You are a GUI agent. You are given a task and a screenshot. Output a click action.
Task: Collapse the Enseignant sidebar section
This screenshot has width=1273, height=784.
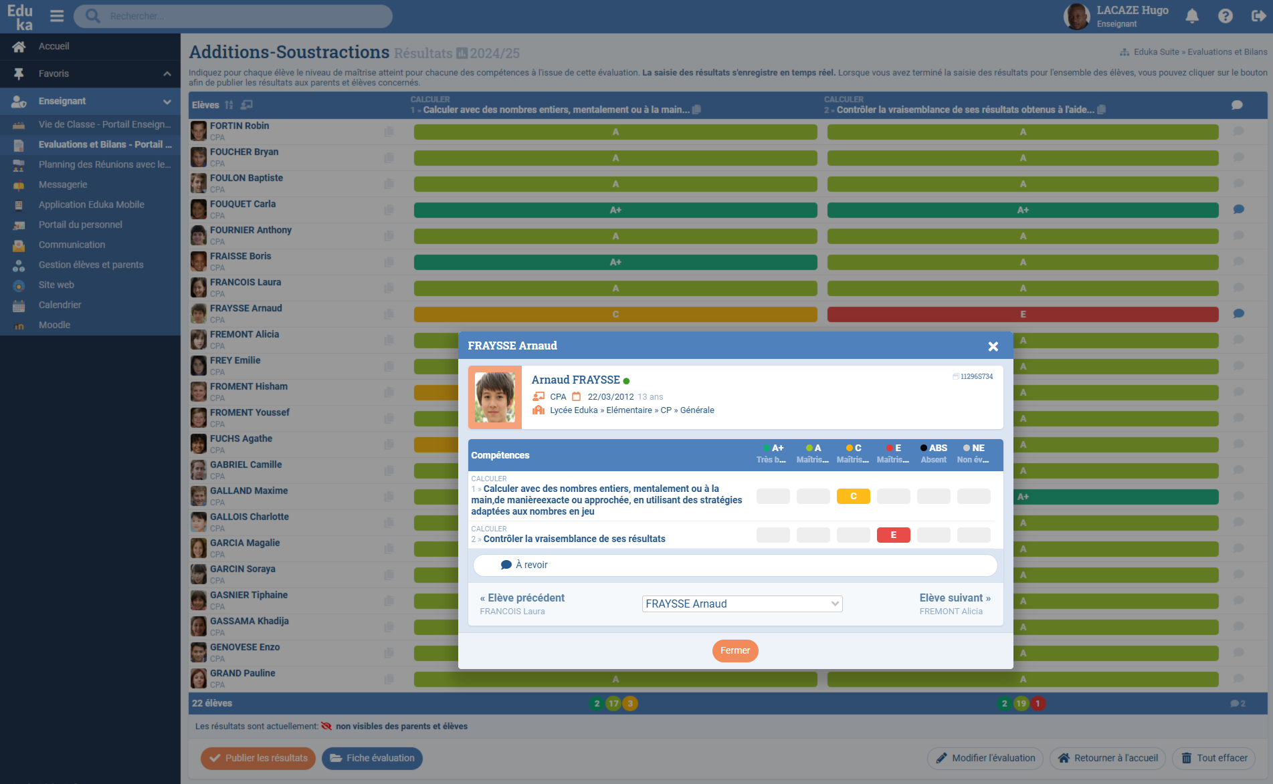167,102
